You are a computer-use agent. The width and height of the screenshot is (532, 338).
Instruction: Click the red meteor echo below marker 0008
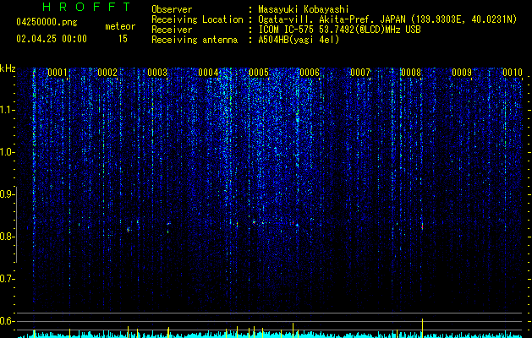(422, 226)
